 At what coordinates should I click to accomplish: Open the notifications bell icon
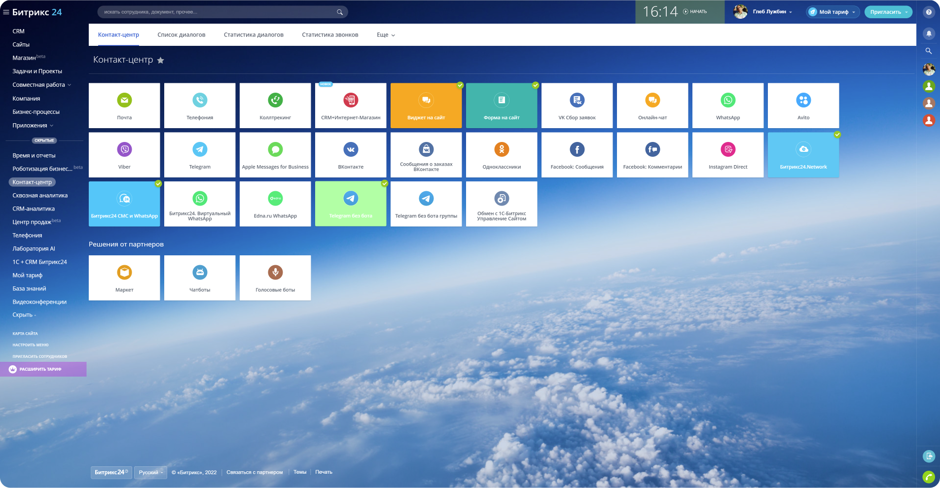929,34
